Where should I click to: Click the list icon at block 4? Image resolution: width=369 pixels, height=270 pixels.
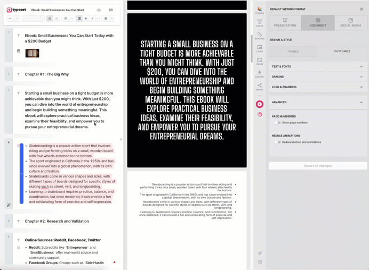point(18,146)
